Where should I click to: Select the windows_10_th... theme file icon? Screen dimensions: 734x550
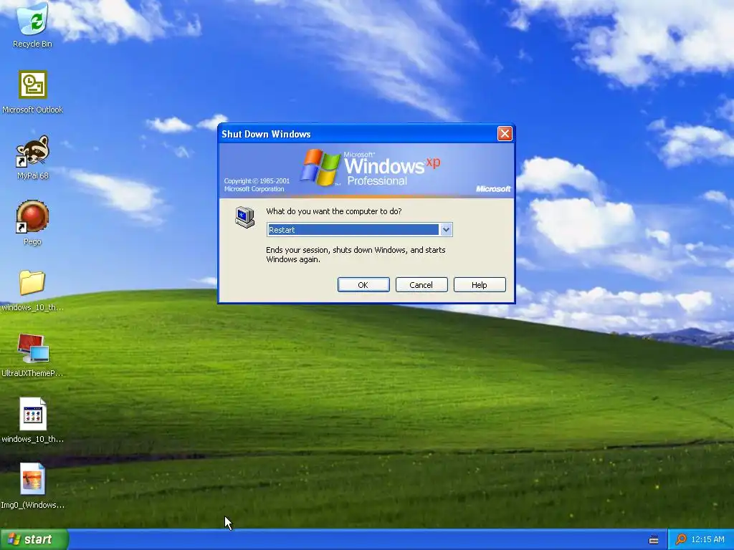33,414
